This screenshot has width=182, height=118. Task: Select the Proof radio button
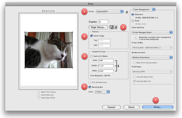click(x=133, y=21)
